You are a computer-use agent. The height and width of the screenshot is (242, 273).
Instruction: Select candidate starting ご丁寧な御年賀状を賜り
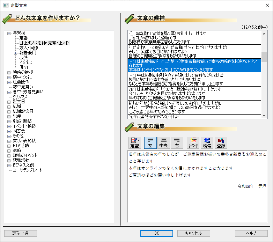tap(194, 38)
